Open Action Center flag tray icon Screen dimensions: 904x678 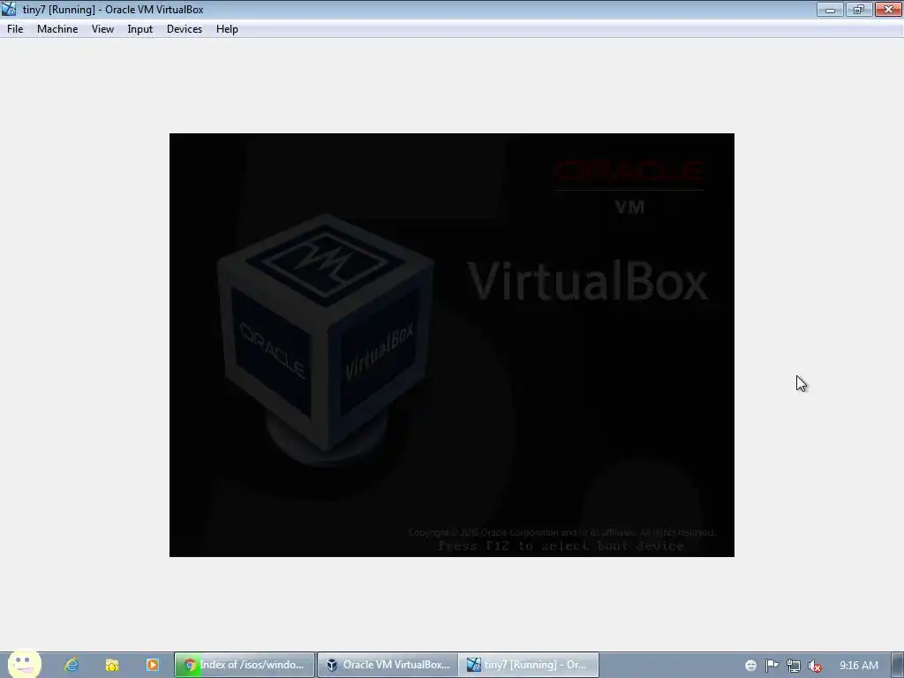(772, 666)
